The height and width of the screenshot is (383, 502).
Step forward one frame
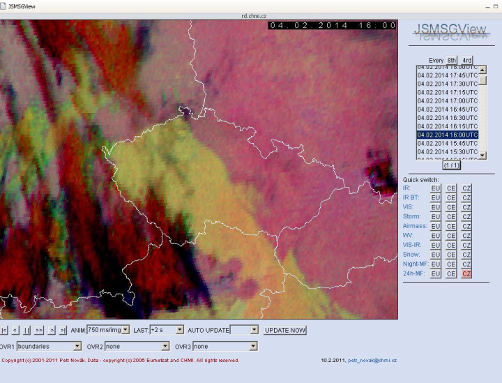52,330
